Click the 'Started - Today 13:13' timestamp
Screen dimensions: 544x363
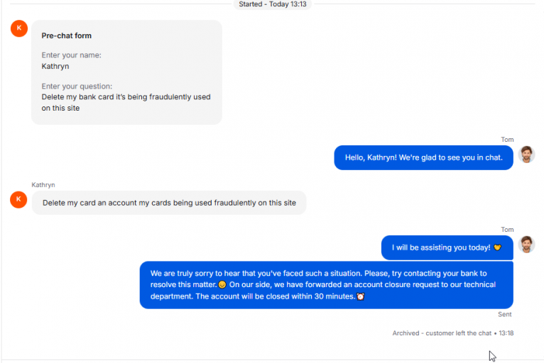point(272,4)
